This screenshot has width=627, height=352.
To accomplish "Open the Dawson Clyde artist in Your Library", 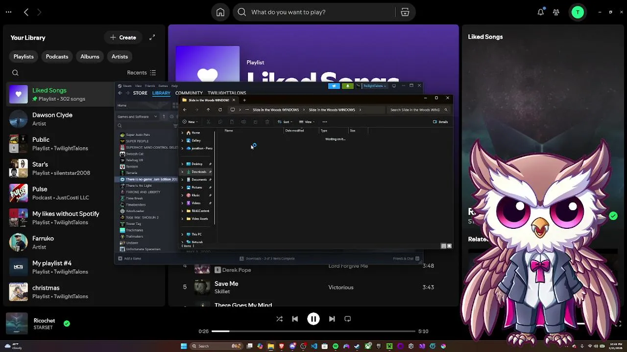I will click(61, 119).
